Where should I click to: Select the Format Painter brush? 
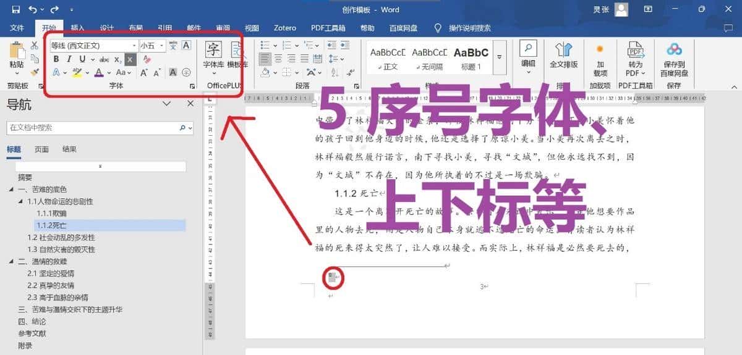click(35, 72)
